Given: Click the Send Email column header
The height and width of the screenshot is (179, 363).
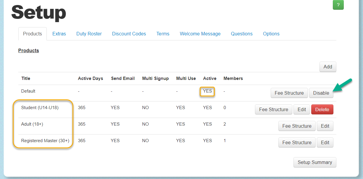Looking at the screenshot, I should 123,78.
